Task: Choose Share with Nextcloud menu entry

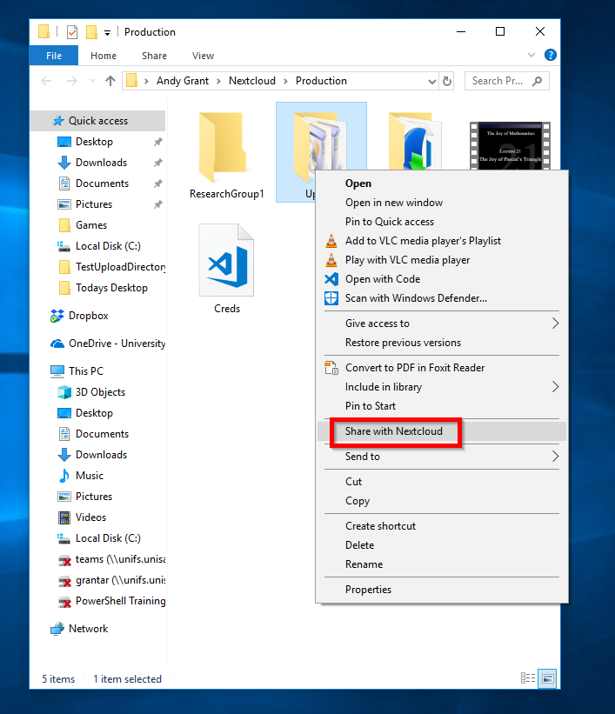Action: coord(394,431)
